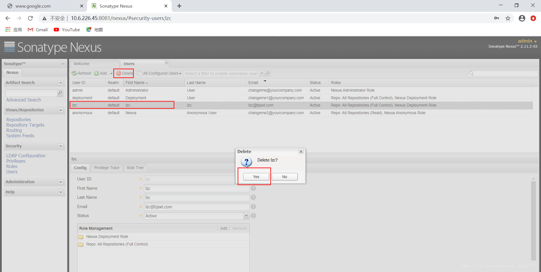Click the quick search box in the toolbar
This screenshot has height=272, width=541.
pos(503,73)
